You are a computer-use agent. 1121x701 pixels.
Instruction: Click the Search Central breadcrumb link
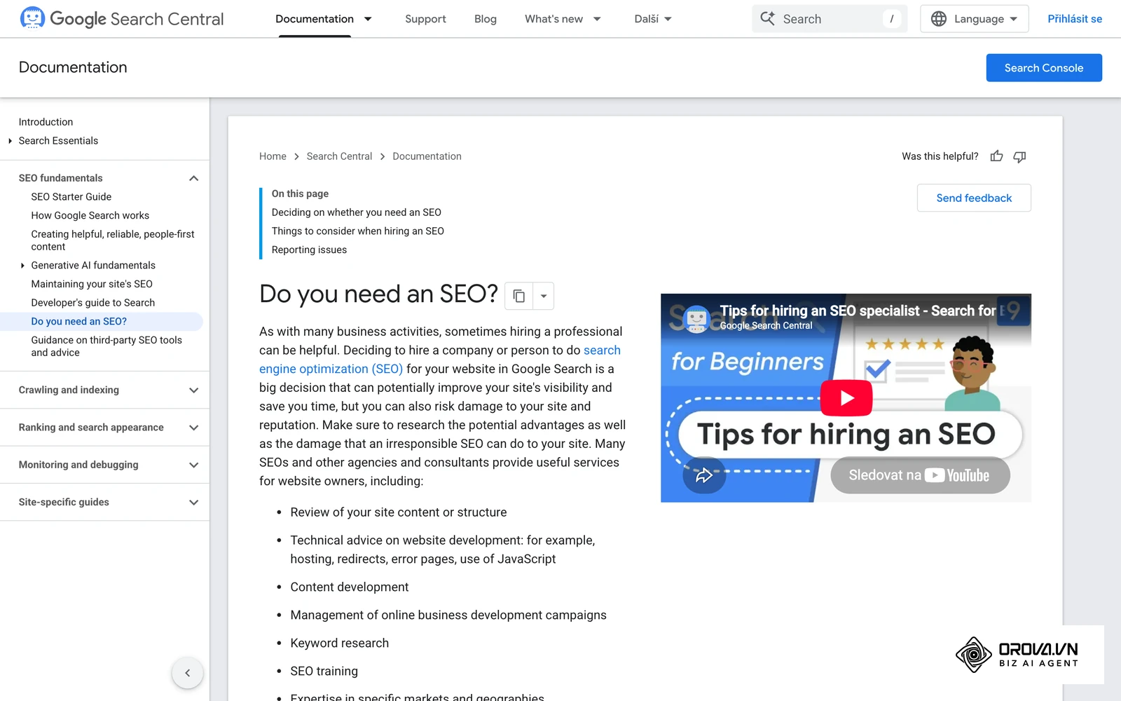coord(339,156)
